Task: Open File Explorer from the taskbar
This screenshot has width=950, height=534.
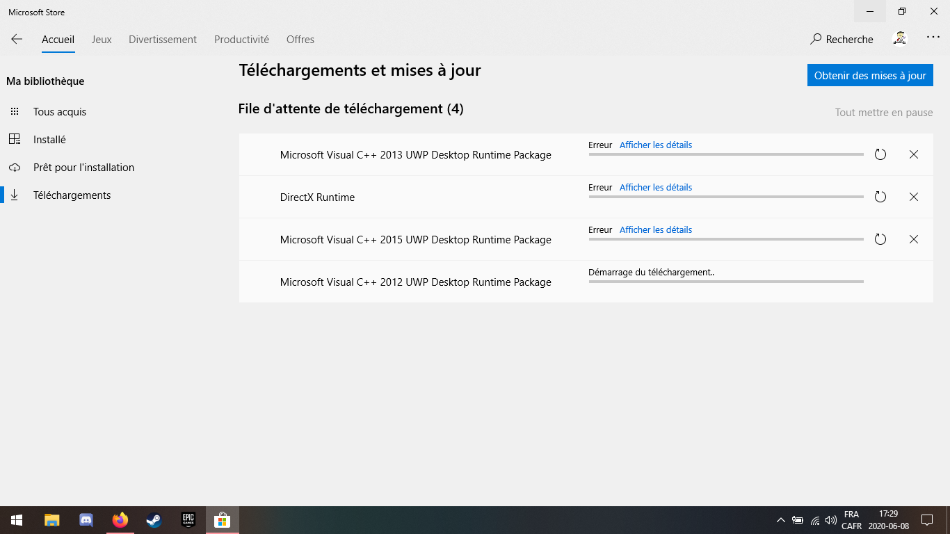Action: pos(52,520)
